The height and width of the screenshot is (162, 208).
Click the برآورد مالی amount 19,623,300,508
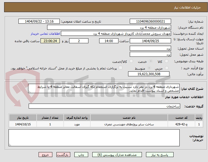click(149, 74)
